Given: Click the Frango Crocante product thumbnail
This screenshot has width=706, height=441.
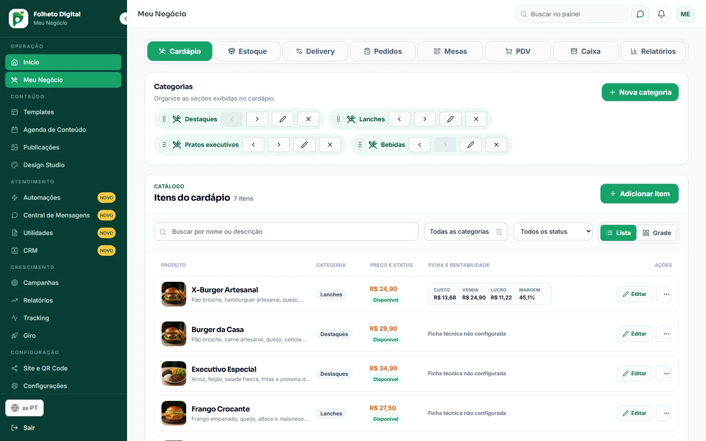Looking at the screenshot, I should tap(174, 413).
